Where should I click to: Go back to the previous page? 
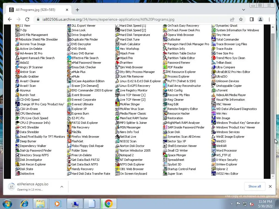coord(10,19)
